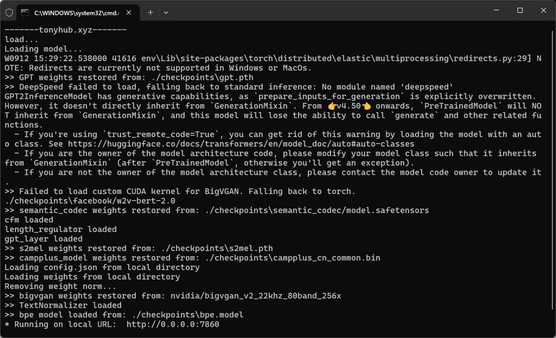556x338 pixels.
Task: Open the local URL http://0.0.0.0:7860
Action: (x=172, y=324)
